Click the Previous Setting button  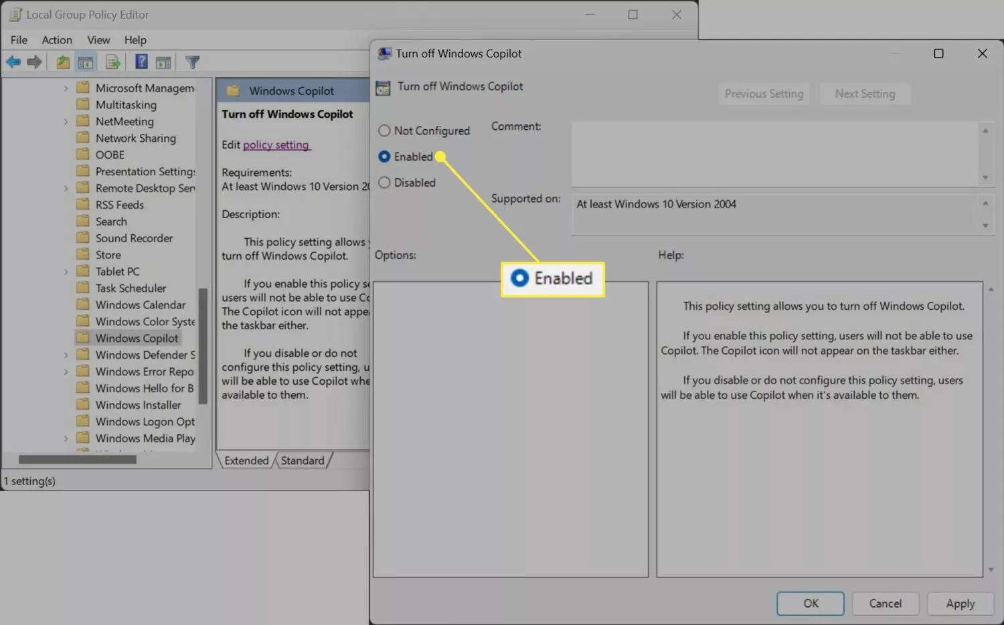(x=764, y=94)
